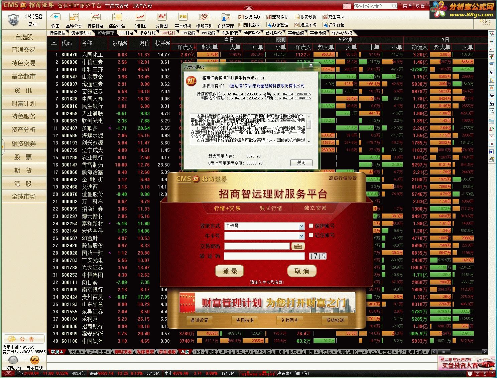Image resolution: width=497 pixels, height=378 pixels.
Task: Expand the 牛卡号 account dropdown
Action: point(301,236)
